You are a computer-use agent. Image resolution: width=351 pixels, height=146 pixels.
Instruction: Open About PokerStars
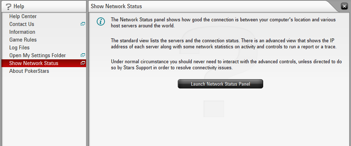[x=44, y=71]
